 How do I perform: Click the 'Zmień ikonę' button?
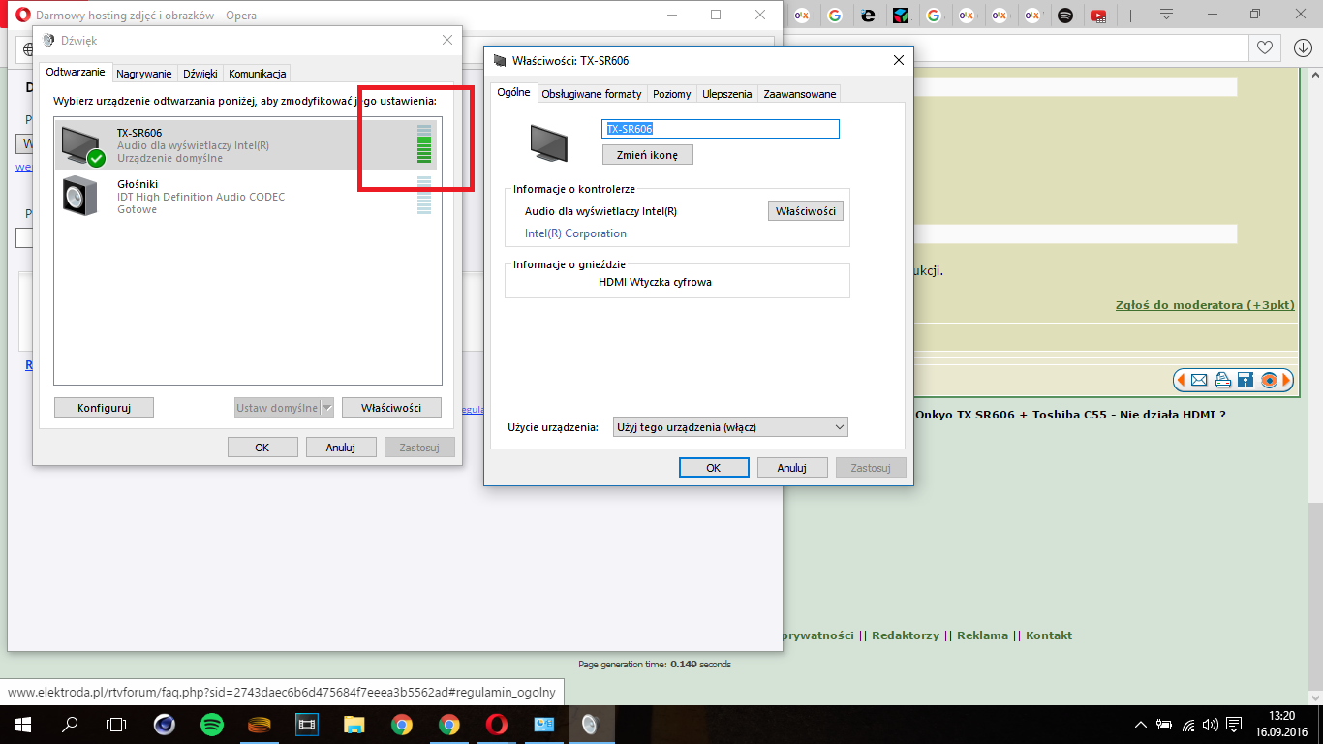648,155
